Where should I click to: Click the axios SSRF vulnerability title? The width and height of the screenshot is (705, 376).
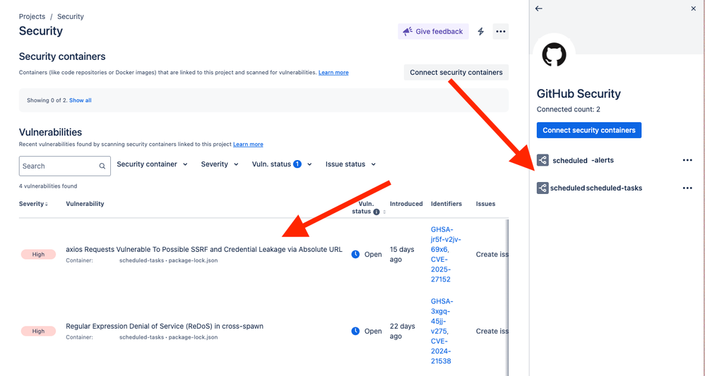pos(204,249)
